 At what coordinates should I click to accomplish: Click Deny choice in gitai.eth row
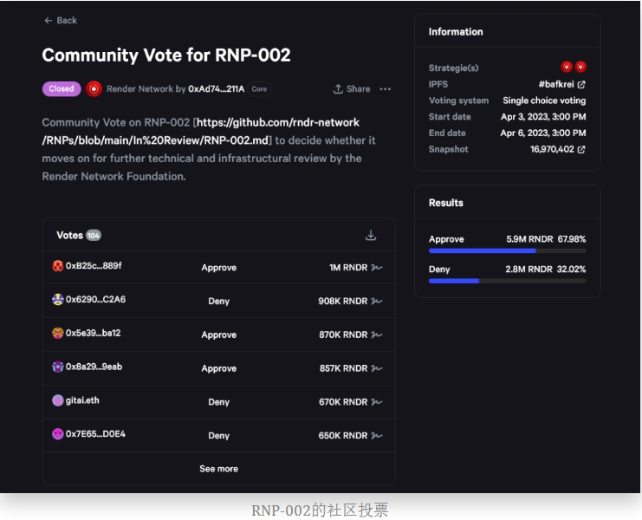218,402
